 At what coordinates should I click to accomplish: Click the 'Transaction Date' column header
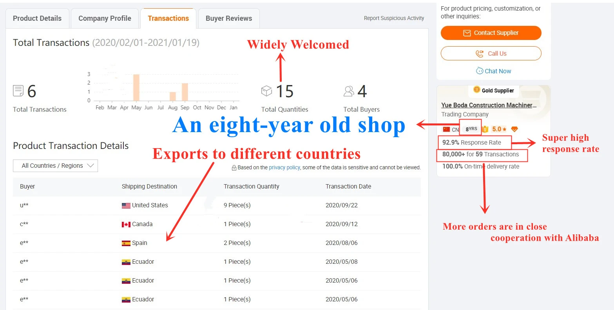pos(348,187)
